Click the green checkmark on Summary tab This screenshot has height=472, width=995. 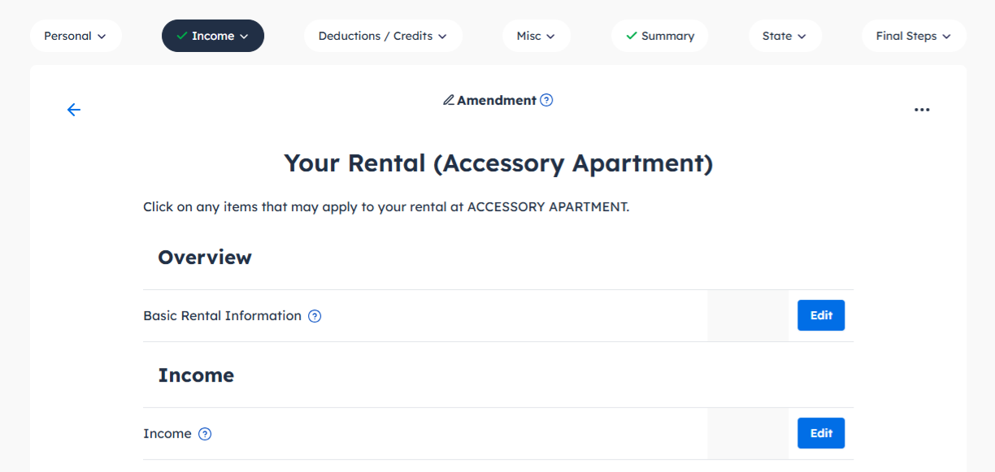[632, 36]
